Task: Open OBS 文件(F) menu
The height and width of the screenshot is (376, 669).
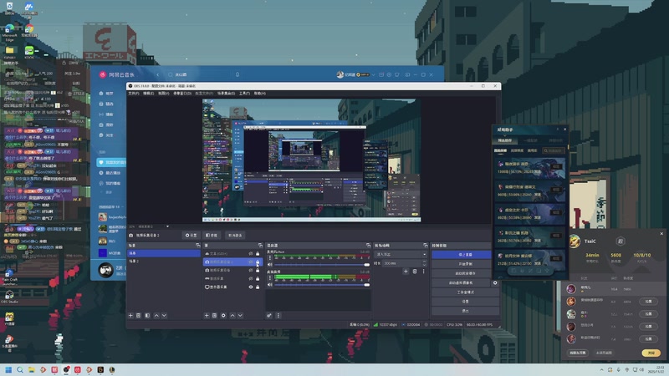Action: 134,94
